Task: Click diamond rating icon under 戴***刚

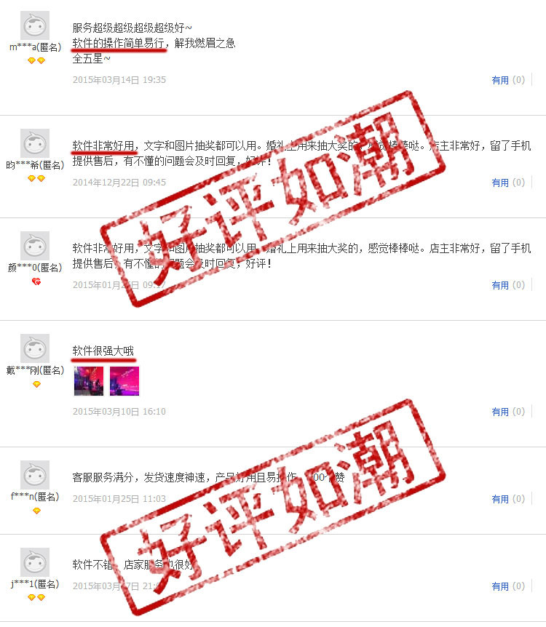Action: pyautogui.click(x=36, y=384)
